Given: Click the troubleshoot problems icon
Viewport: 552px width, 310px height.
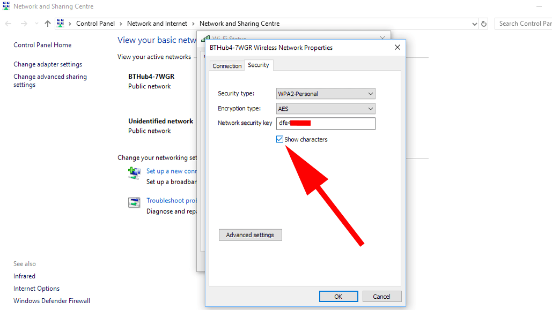Looking at the screenshot, I should [x=134, y=202].
